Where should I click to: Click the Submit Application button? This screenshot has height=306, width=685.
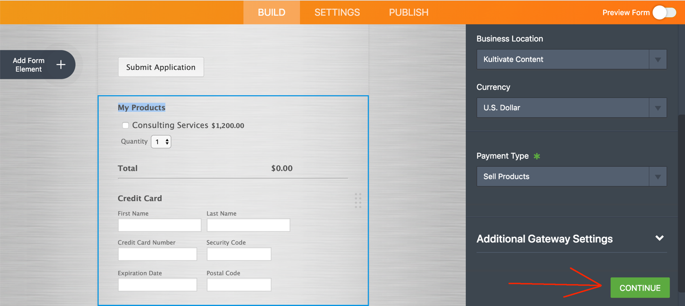pos(161,67)
